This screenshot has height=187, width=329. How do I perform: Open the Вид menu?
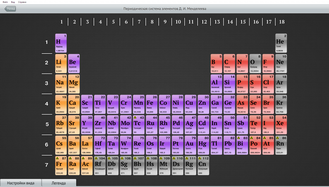[13, 2]
